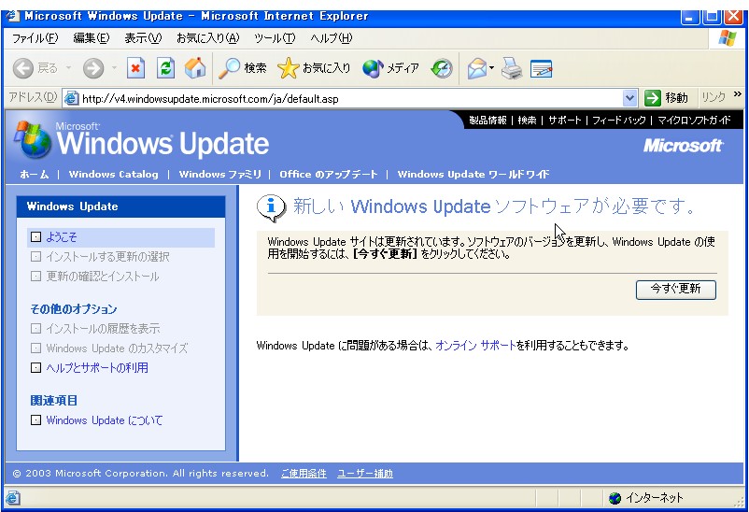Open フィードバック top bar link
Screen dimensions: 749x512
[619, 121]
